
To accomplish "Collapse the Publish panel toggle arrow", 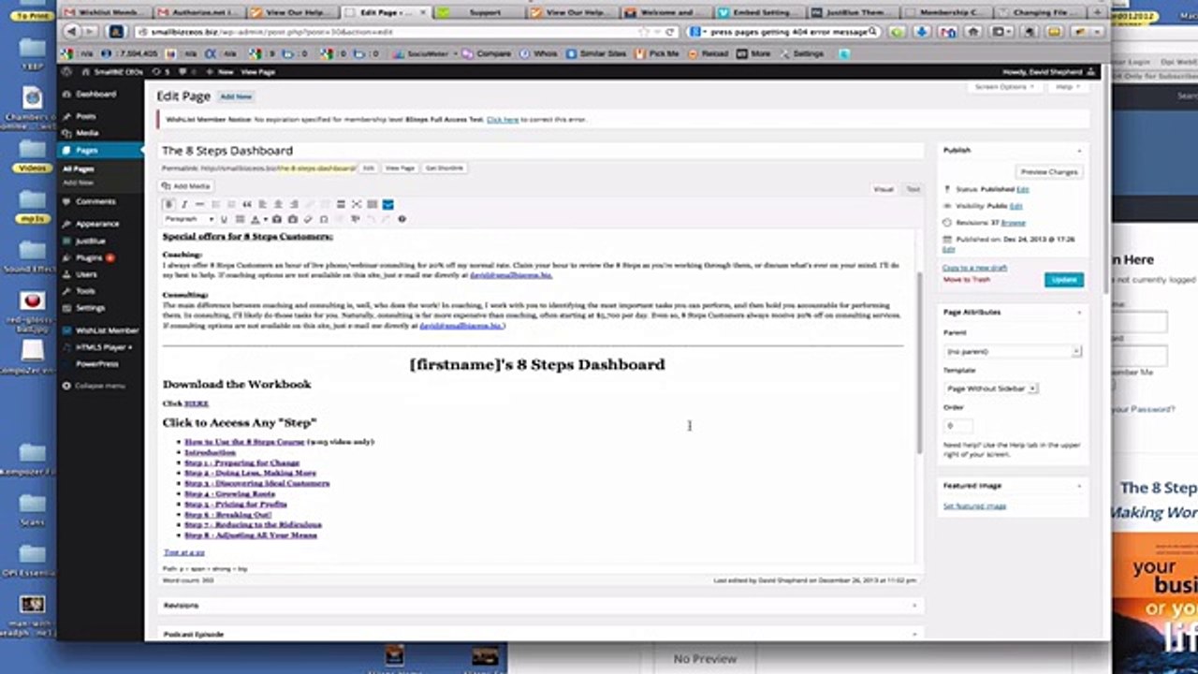I will (x=1079, y=150).
